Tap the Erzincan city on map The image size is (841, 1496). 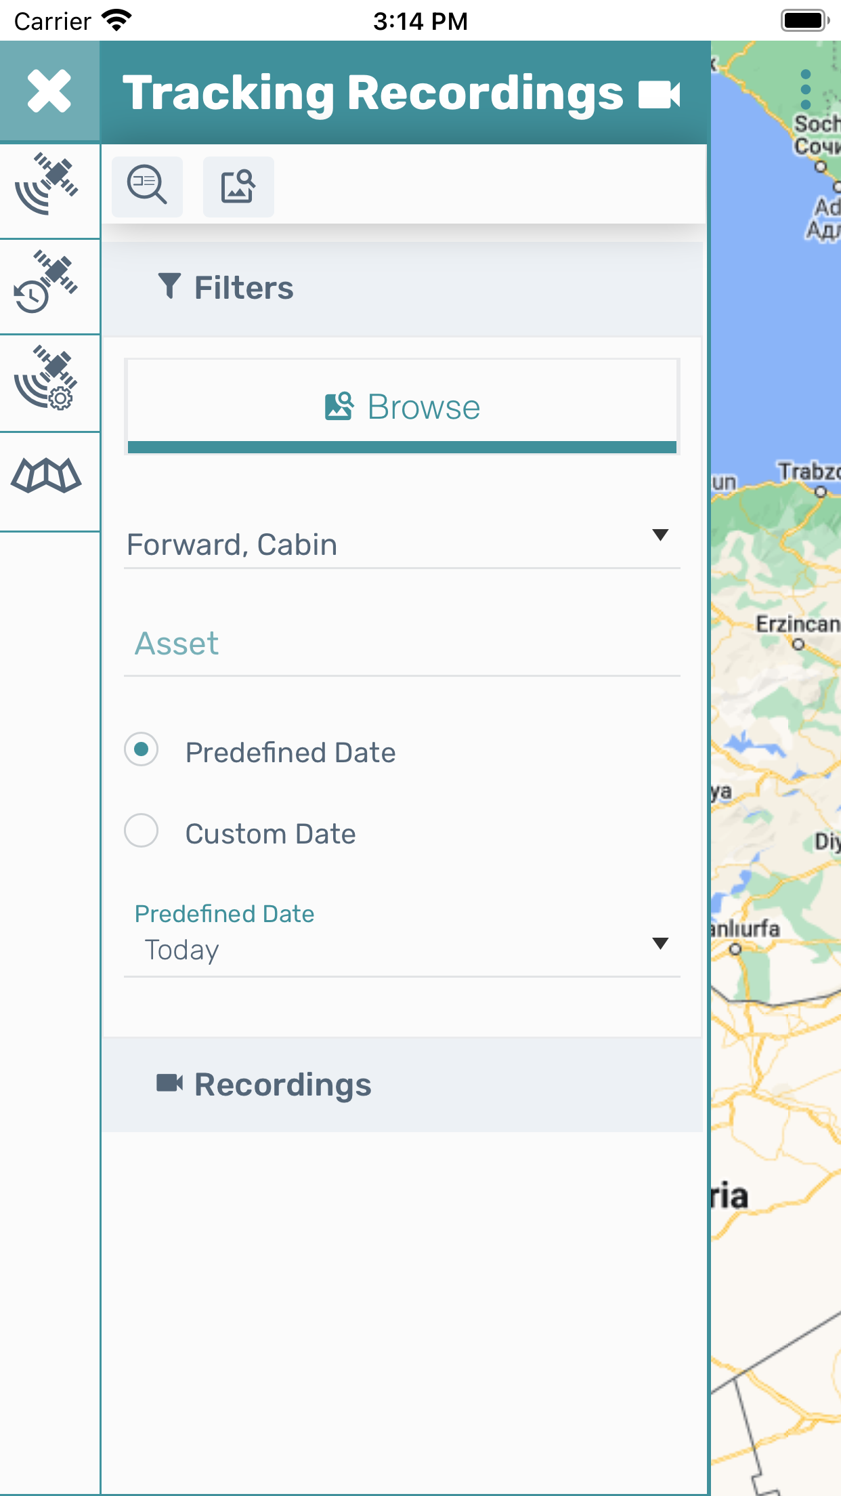[797, 625]
